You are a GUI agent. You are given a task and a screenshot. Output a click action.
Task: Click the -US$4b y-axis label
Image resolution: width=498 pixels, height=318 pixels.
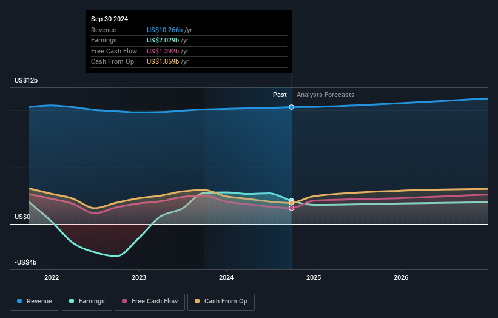pos(25,262)
